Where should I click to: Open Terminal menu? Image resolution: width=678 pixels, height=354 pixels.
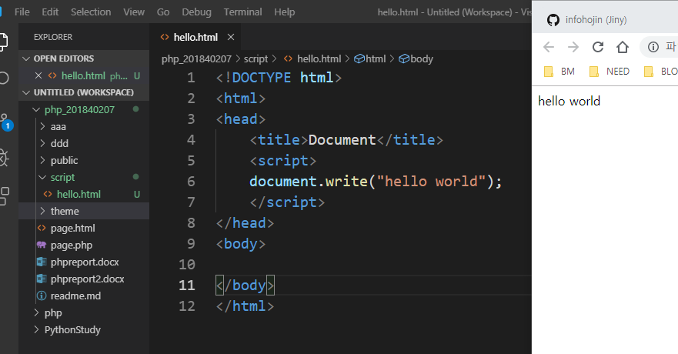point(243,12)
